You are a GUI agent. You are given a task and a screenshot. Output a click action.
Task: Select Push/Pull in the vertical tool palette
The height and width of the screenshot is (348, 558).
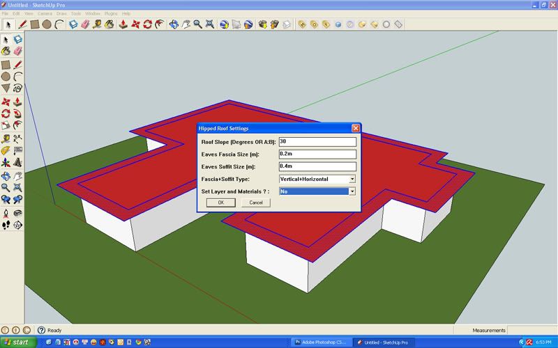pyautogui.click(x=17, y=102)
